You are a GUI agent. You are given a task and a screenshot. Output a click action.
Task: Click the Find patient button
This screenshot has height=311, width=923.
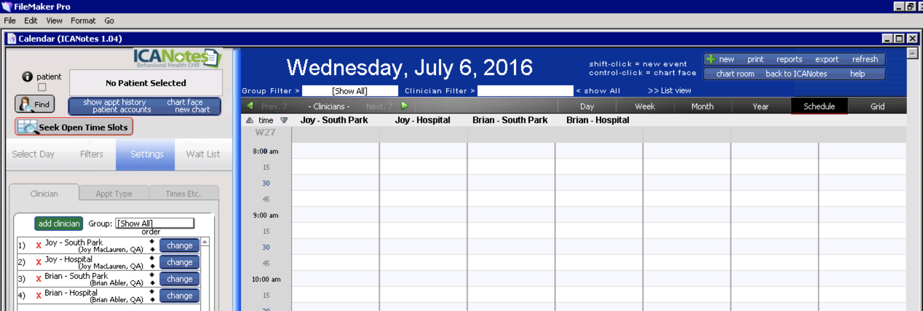coord(34,104)
